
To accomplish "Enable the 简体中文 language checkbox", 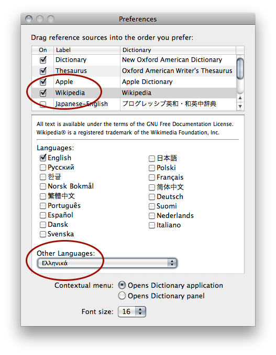I will 152,187.
